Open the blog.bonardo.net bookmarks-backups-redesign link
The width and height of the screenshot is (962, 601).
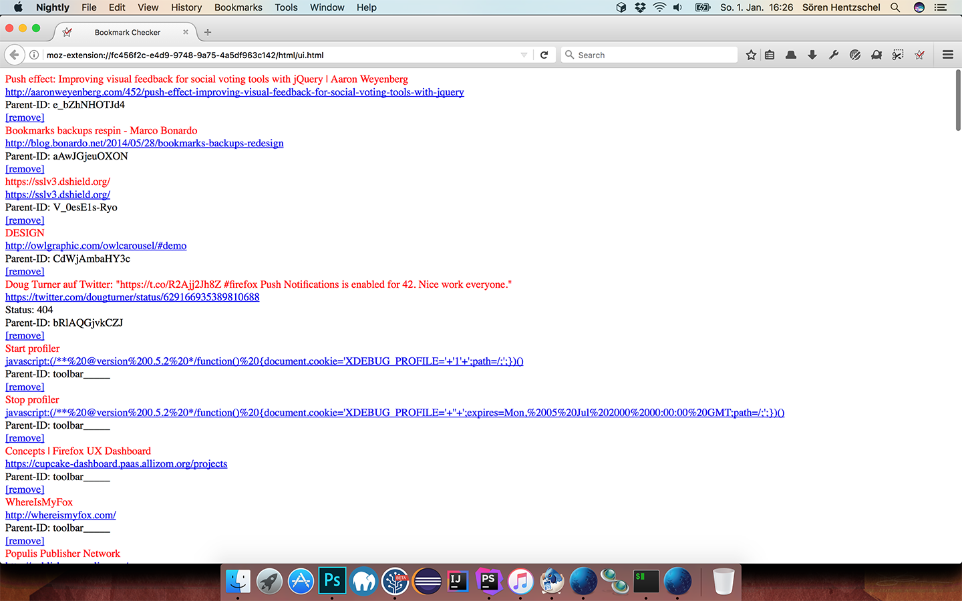click(144, 143)
